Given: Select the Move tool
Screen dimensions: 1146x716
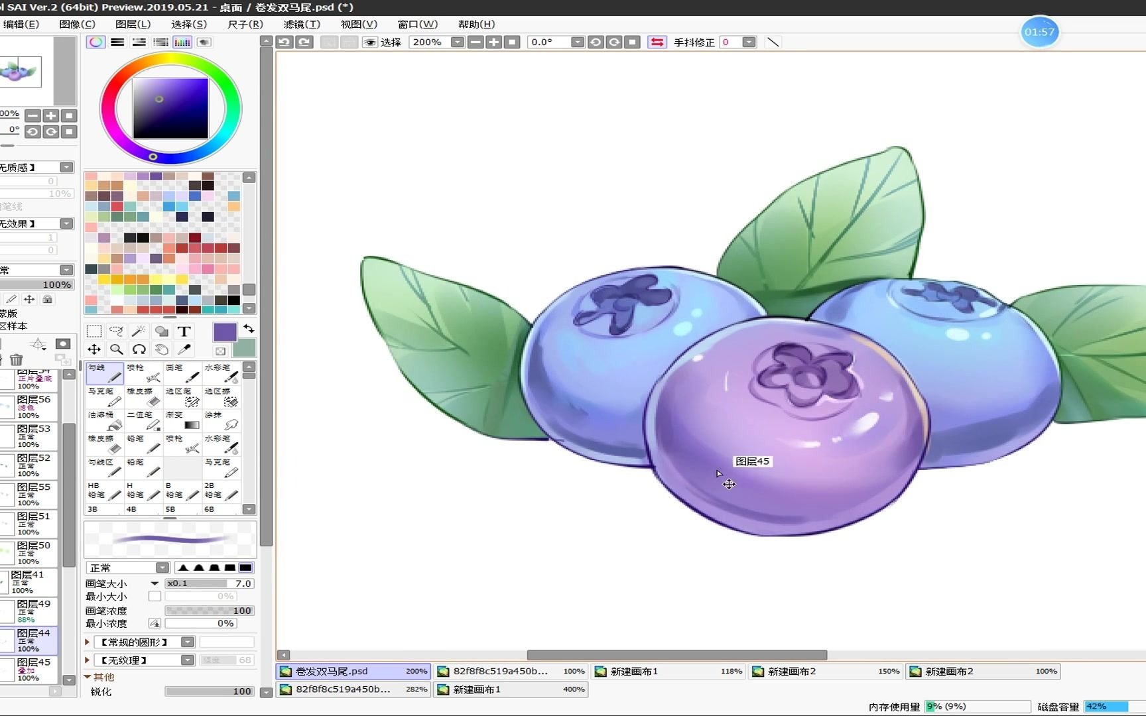Looking at the screenshot, I should pos(94,349).
